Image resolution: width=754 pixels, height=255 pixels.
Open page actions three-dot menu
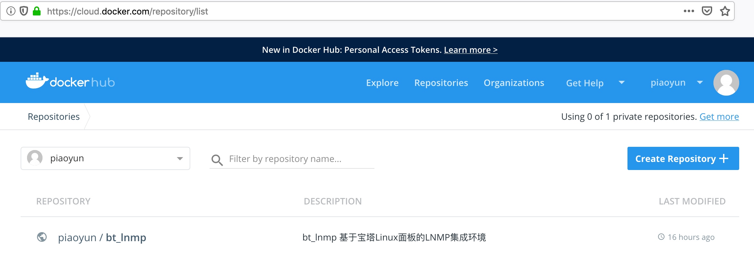point(689,11)
